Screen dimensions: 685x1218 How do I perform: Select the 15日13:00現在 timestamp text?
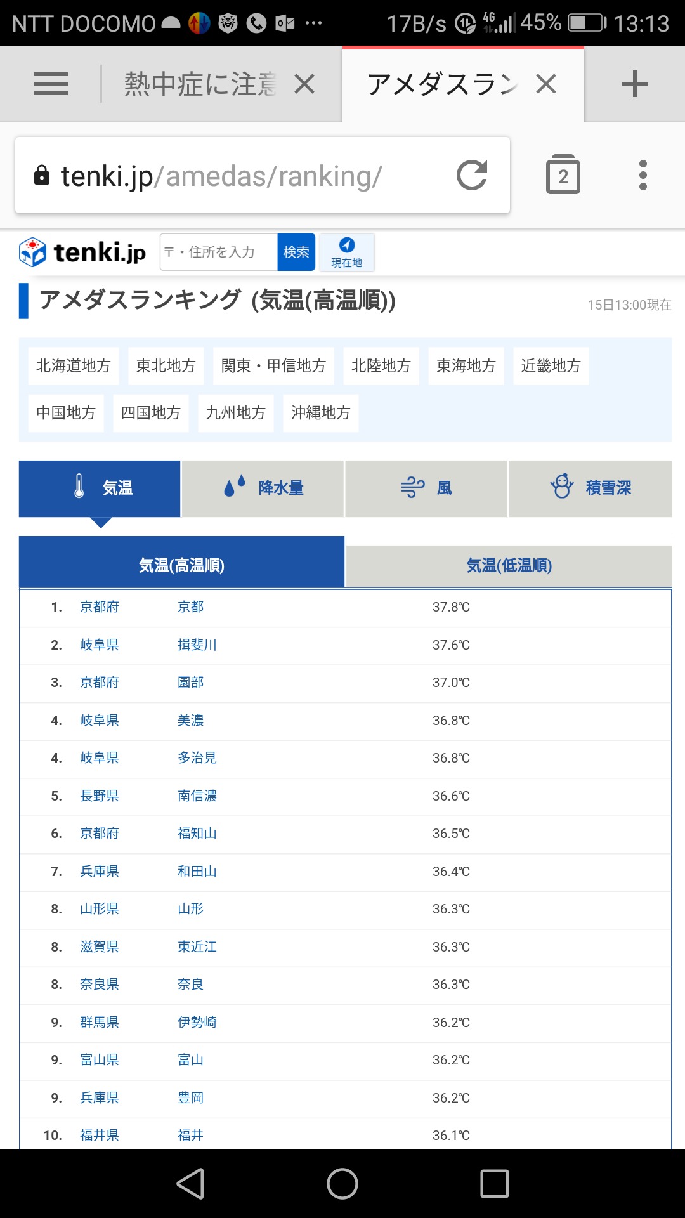629,305
